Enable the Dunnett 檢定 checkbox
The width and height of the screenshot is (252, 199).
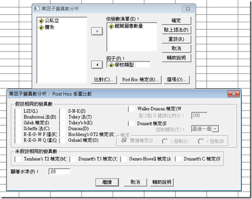point(131,124)
